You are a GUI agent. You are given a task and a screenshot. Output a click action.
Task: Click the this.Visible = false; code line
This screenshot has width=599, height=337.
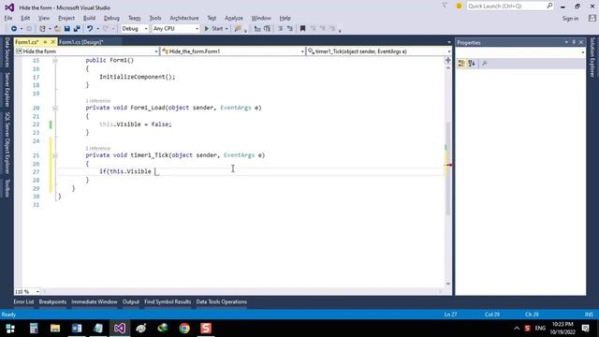[x=136, y=125]
